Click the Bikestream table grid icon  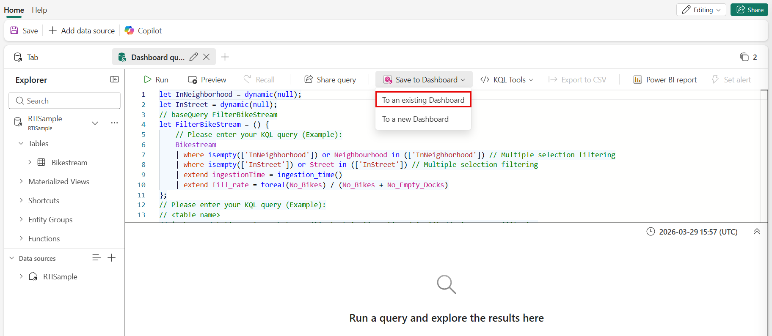(41, 162)
